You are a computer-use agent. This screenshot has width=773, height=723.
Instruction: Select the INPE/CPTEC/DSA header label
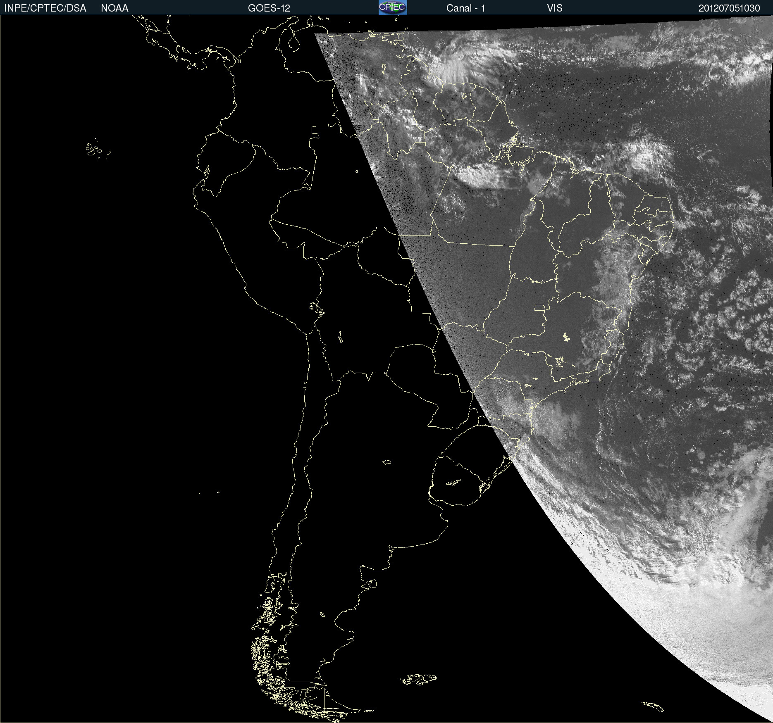[45, 8]
